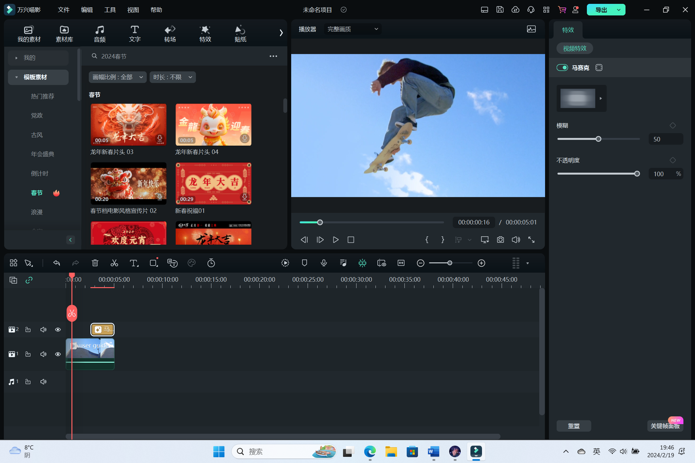This screenshot has height=463, width=695.
Task: Mute audio track 1 speaker icon
Action: coord(43,382)
